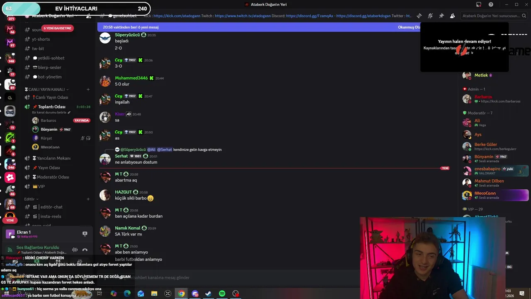
Task: Open Steam from the taskbar
Action: pyautogui.click(x=208, y=294)
